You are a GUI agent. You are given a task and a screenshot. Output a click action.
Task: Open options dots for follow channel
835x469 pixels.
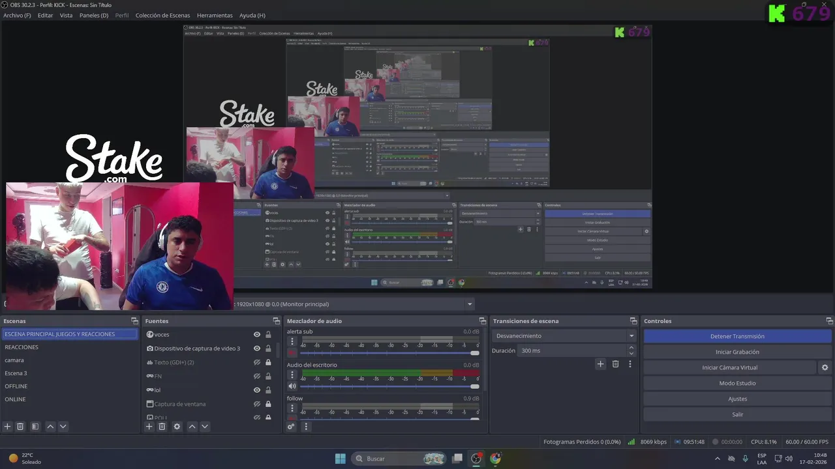pyautogui.click(x=292, y=408)
